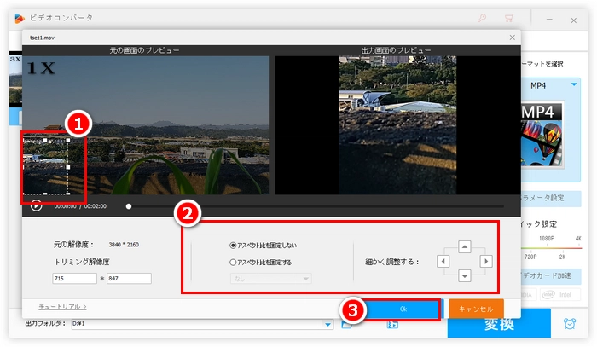
Task: Click the crop width input field
Action: click(x=74, y=278)
